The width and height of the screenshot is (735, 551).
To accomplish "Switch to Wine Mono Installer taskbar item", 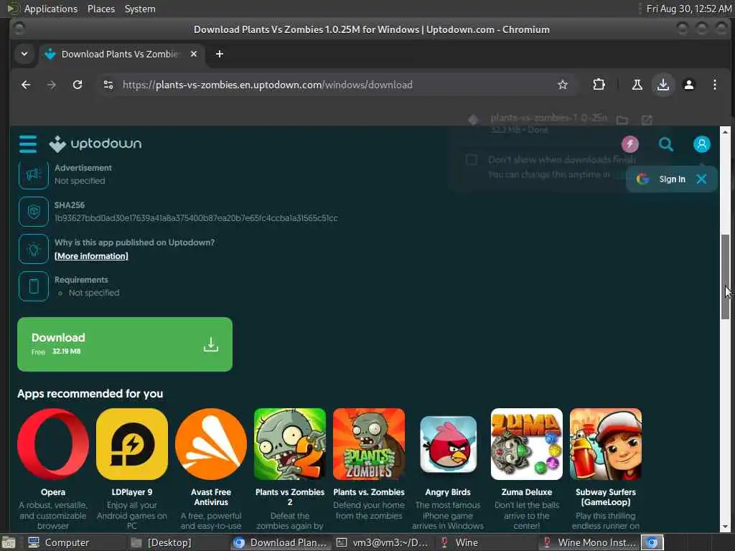I will [x=590, y=542].
